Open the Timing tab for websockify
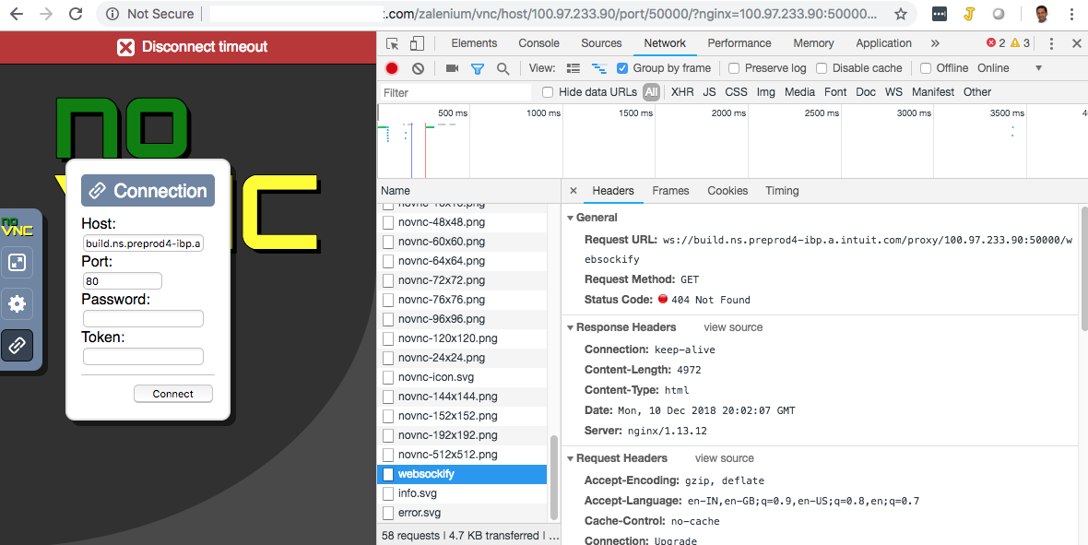The height and width of the screenshot is (545, 1088). point(782,191)
